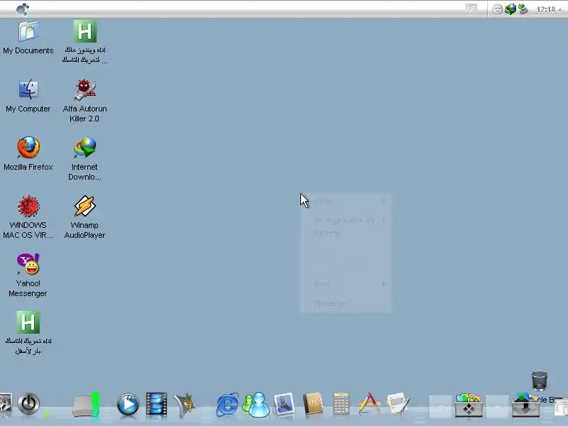Launch the blue media player dock icon
Viewport: 568px width, 426px height.
pos(128,404)
